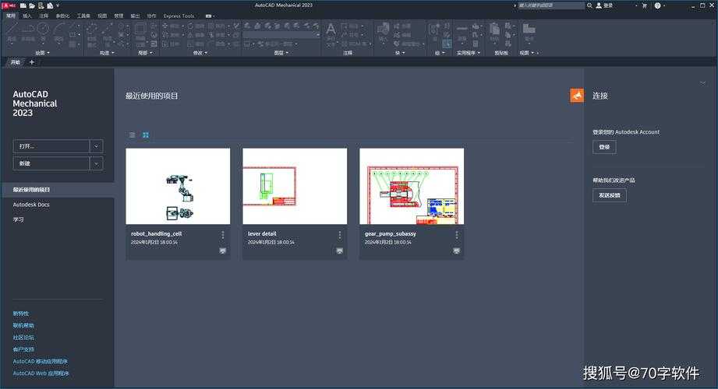
Task: Click the 登录 button under Autodesk Account
Action: tap(604, 147)
